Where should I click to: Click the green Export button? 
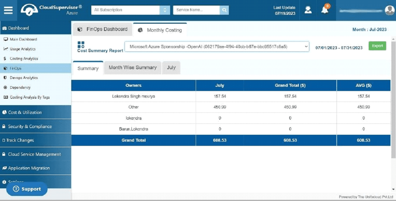tap(377, 46)
